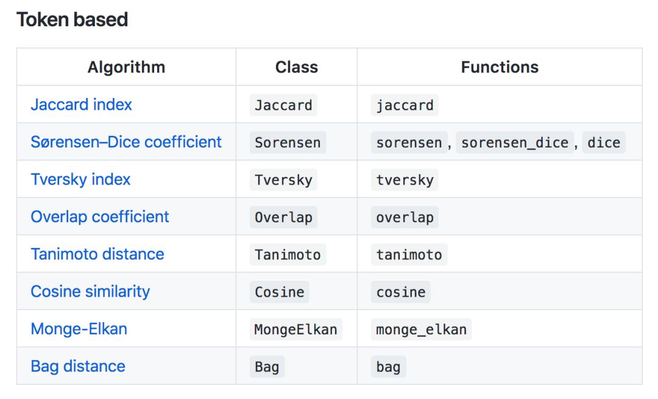Screen dimensions: 658x399
Task: Click the Sørensen–Dice coefficient link
Action: tap(126, 142)
